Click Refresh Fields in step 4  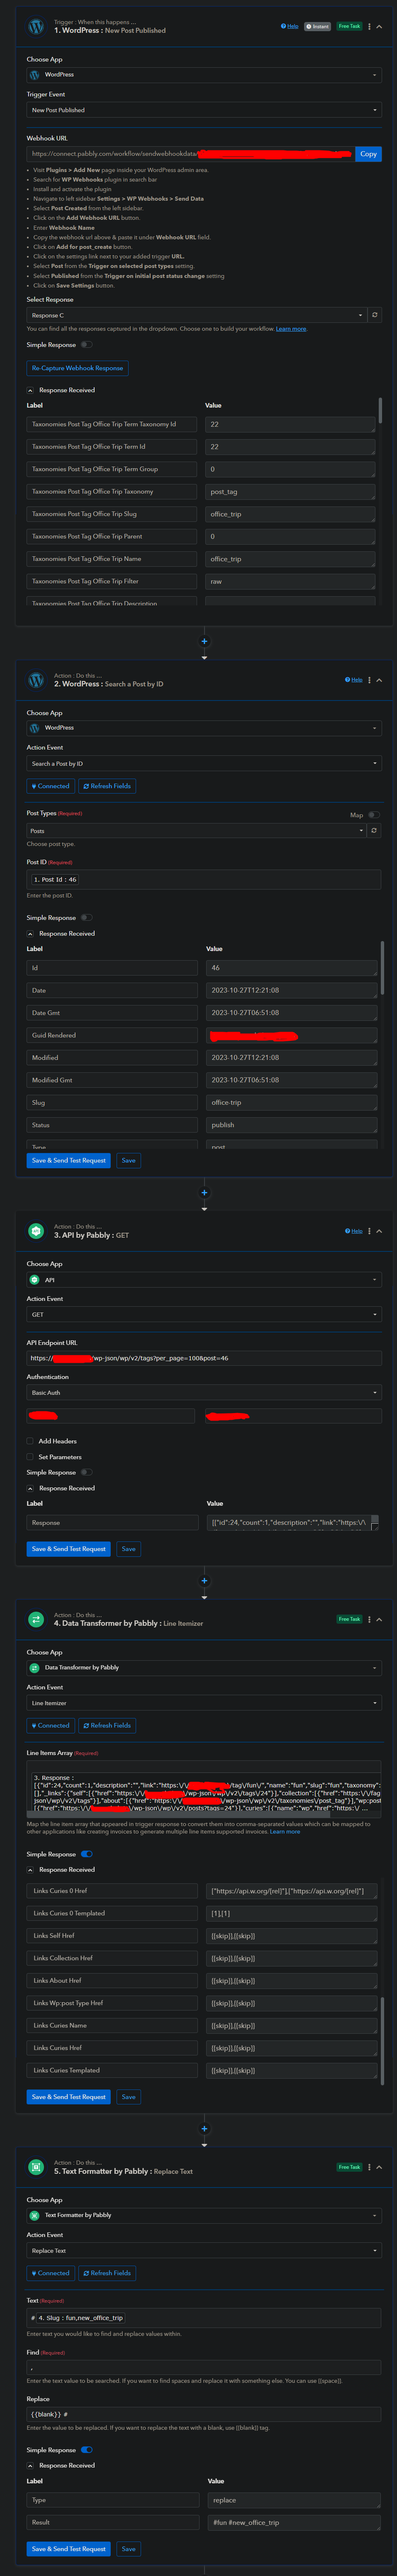pos(107,1725)
